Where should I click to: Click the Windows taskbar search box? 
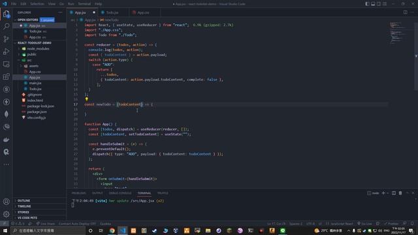[x=48, y=230]
